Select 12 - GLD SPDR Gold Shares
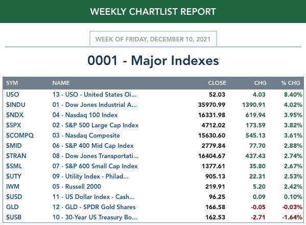 click(94, 207)
